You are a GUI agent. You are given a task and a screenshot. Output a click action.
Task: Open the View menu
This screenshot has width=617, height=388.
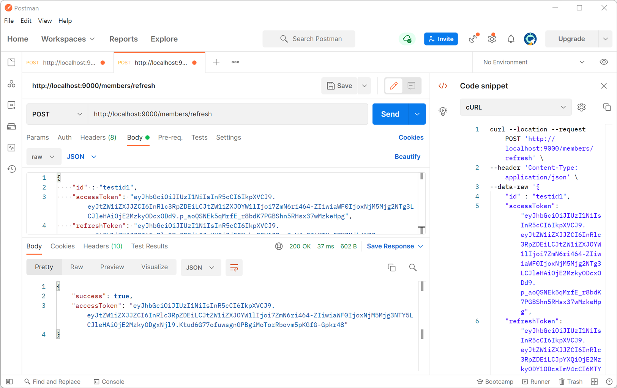[45, 21]
